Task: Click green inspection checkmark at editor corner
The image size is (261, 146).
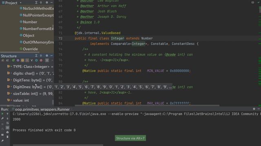Action: click(259, 2)
